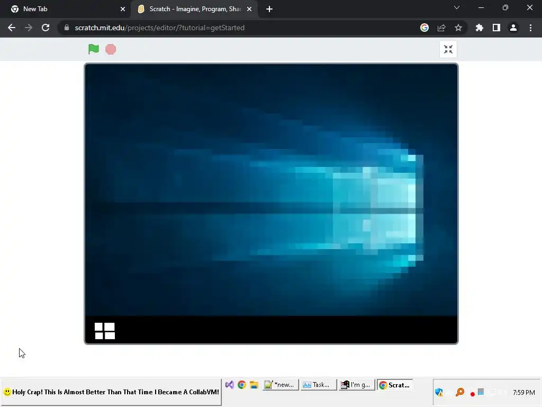This screenshot has height=407, width=542.
Task: Exit full screen stage mode
Action: [448, 49]
